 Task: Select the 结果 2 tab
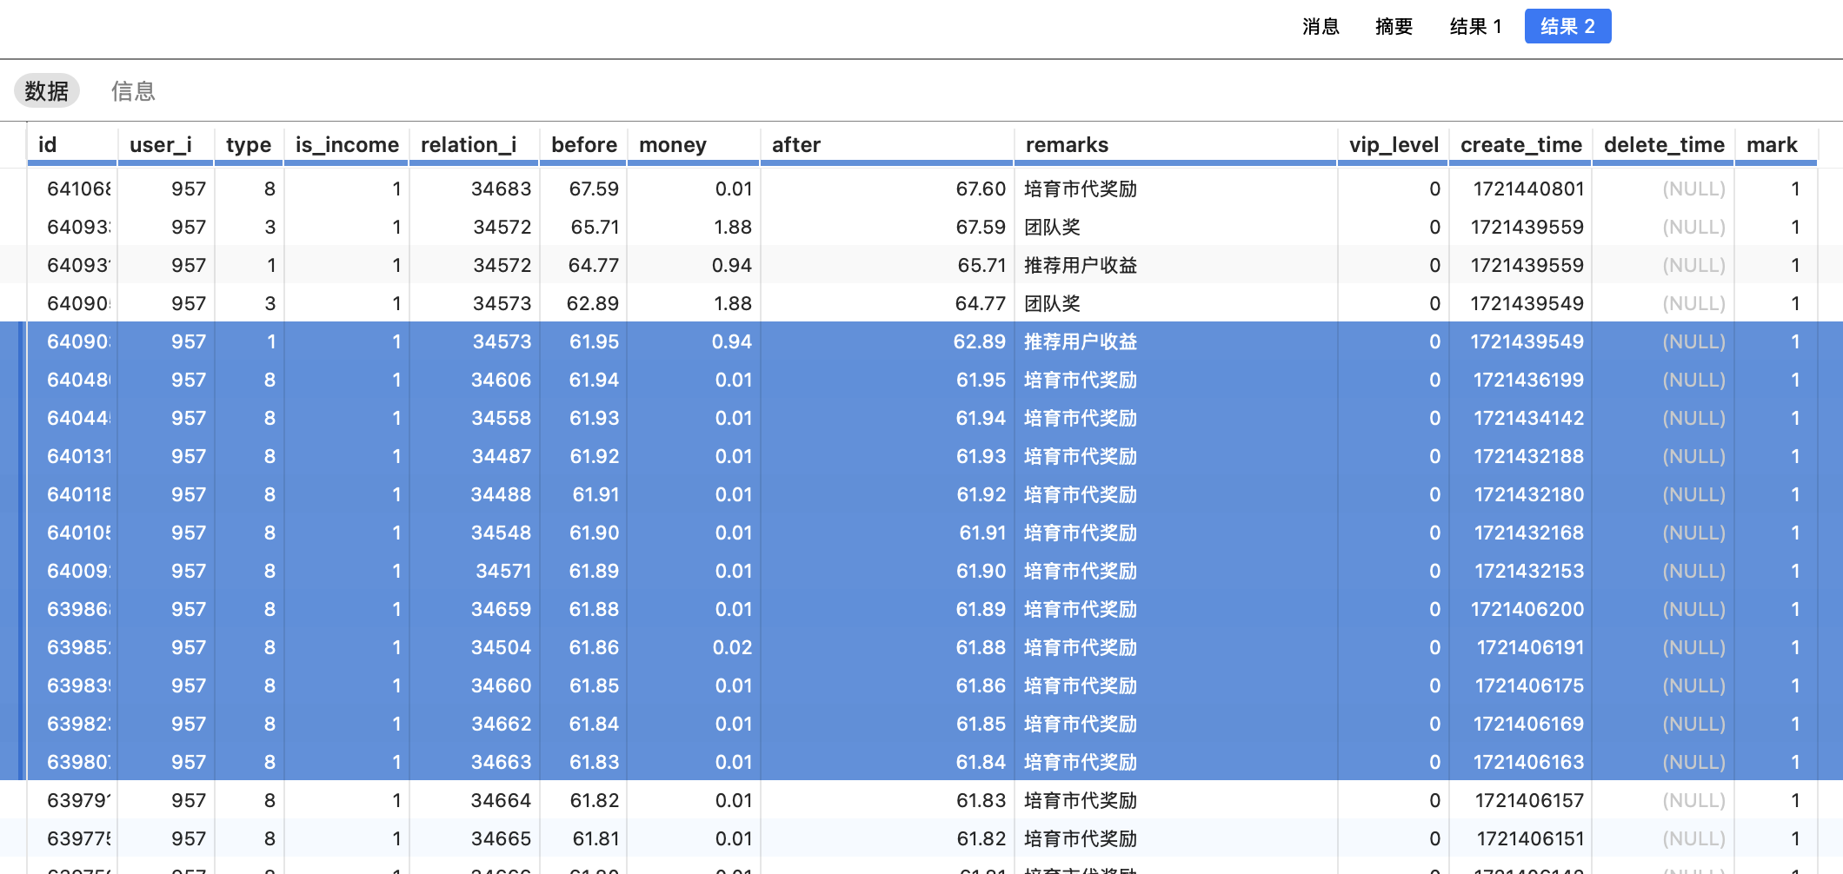[x=1567, y=27]
